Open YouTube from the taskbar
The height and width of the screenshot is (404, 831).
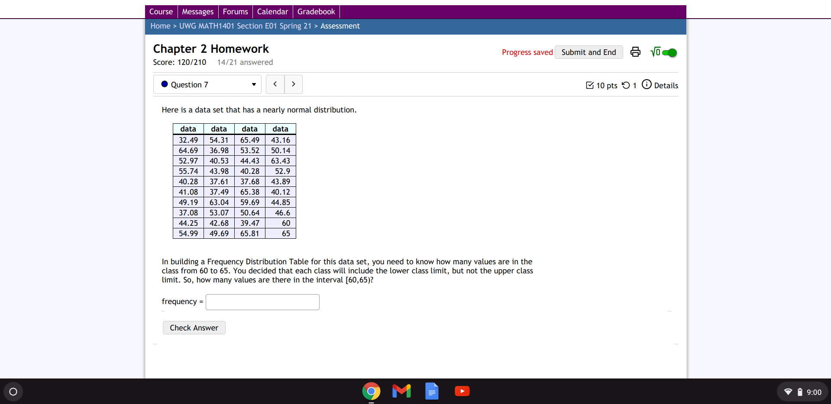(462, 391)
